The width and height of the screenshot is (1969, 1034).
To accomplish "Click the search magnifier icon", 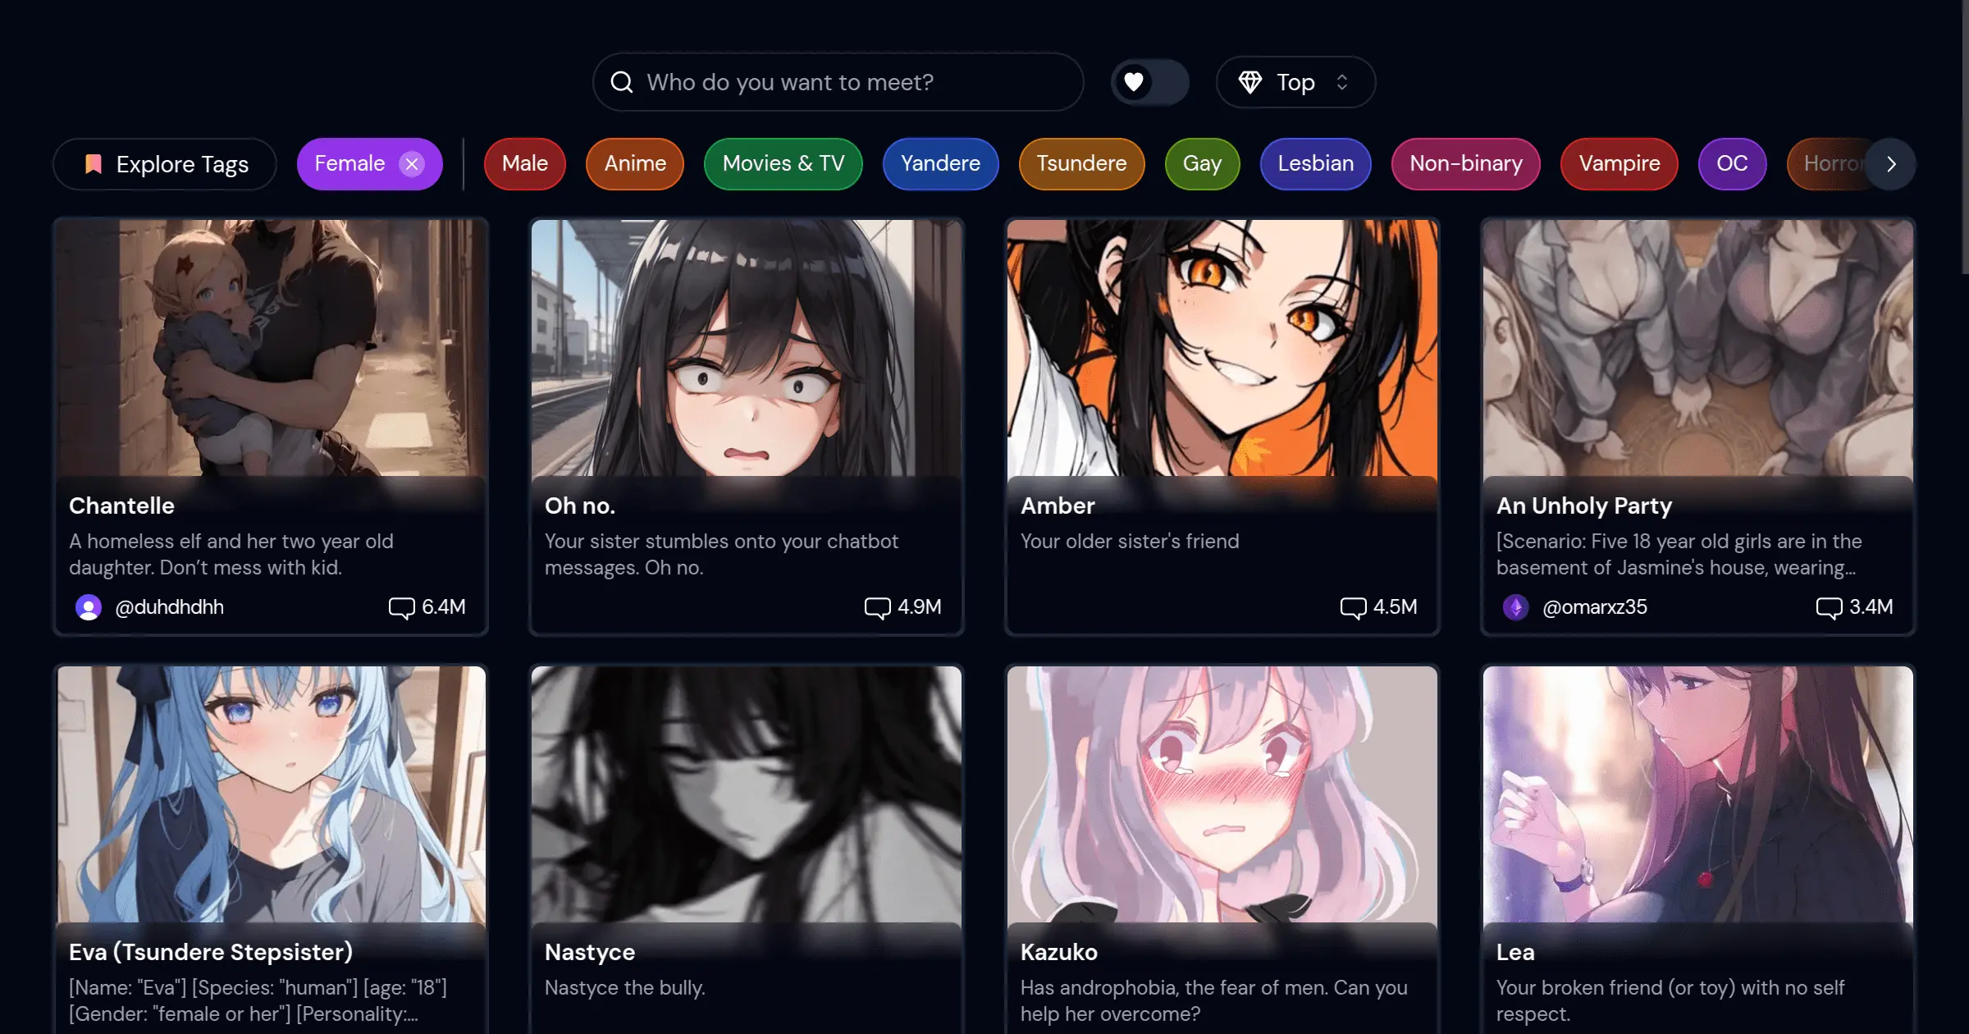I will click(x=622, y=82).
